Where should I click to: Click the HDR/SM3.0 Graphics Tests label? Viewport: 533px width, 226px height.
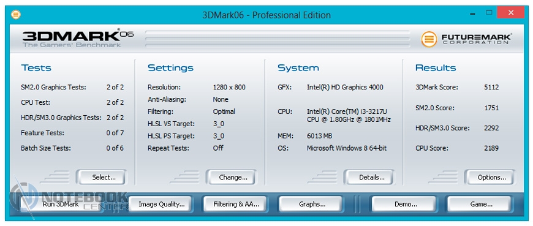(x=61, y=118)
